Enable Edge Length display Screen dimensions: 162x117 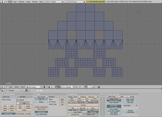point(130,99)
